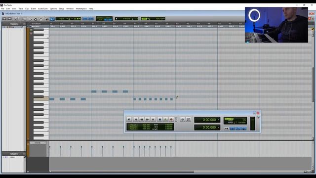The image size is (316, 178).
Task: Toggle the first blue MIDI control in transport
Action: point(232,129)
